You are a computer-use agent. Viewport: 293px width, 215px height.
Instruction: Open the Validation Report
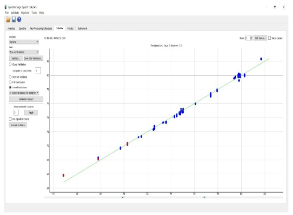(26, 99)
